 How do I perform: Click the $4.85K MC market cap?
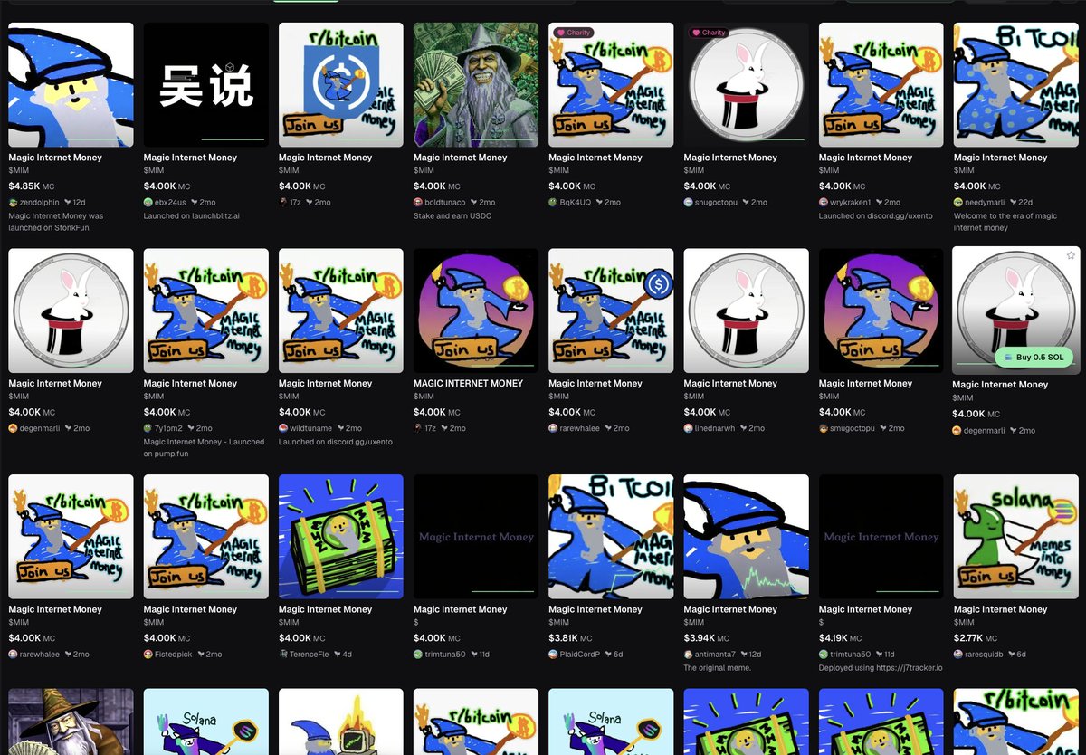coord(32,186)
